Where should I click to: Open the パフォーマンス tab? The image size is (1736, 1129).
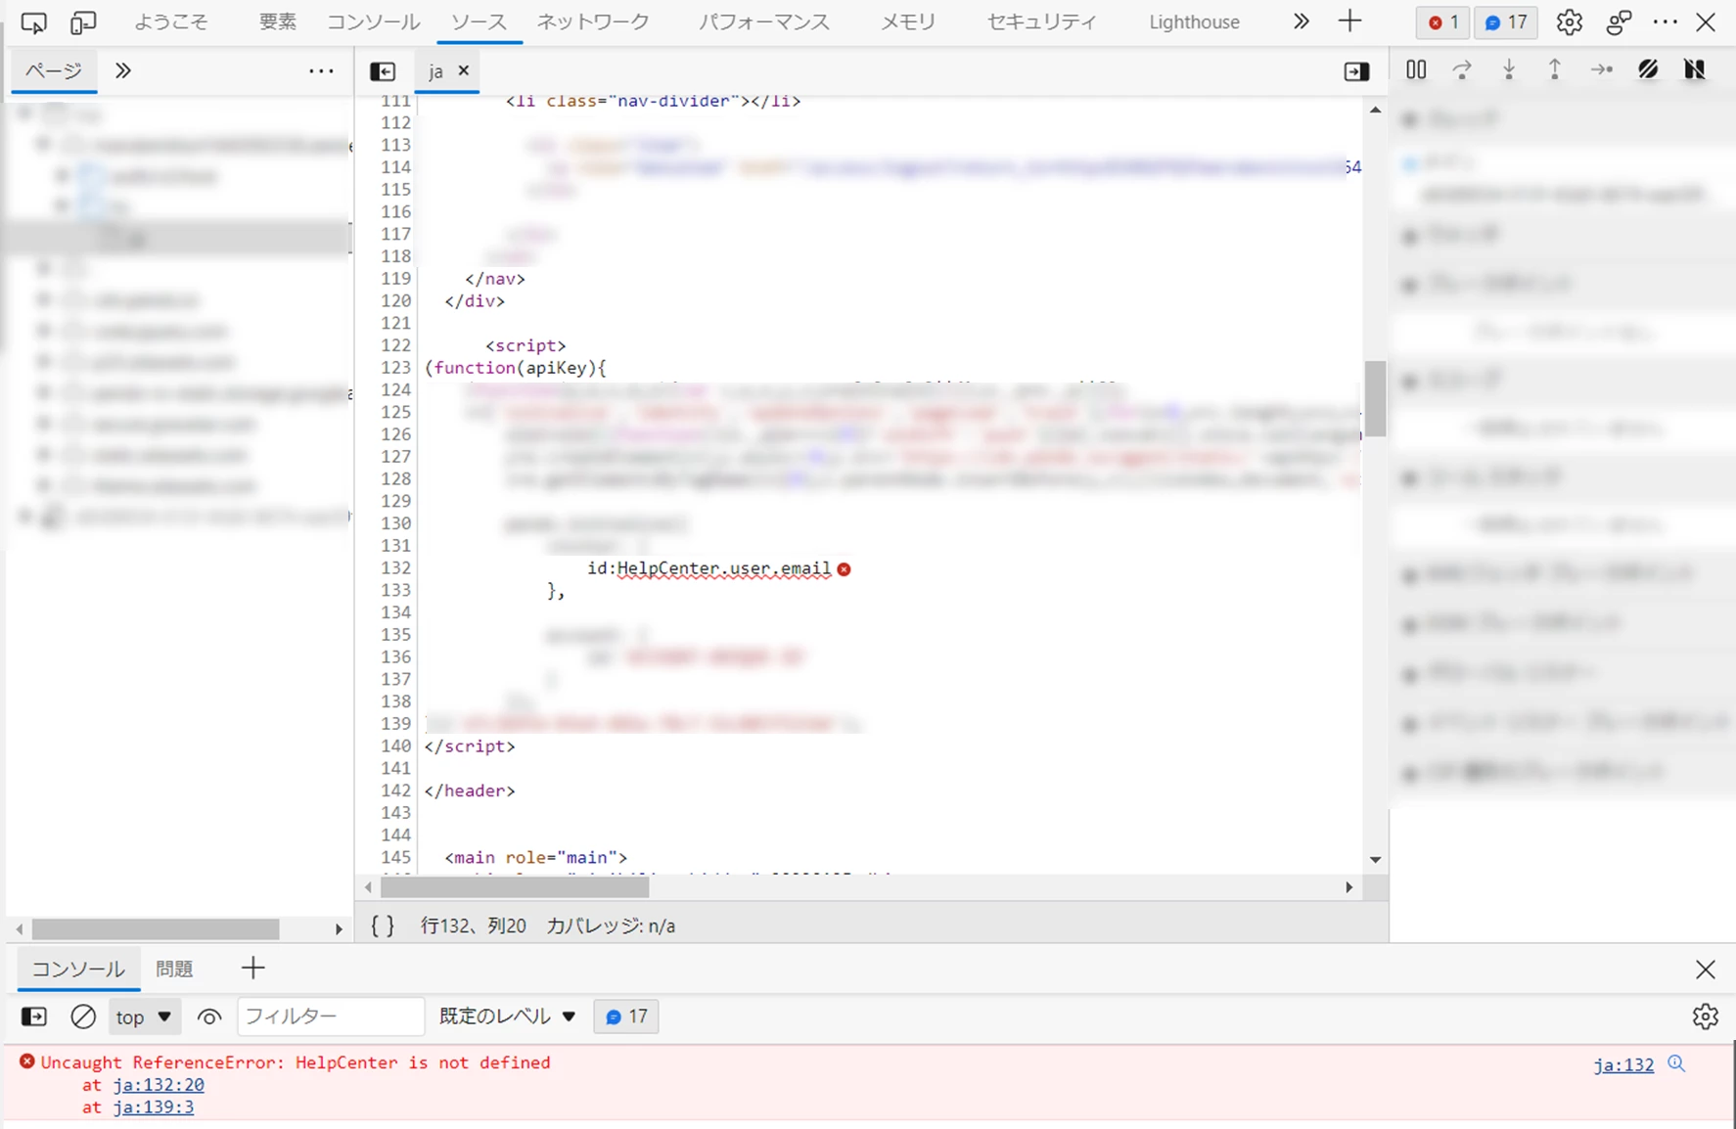[764, 22]
